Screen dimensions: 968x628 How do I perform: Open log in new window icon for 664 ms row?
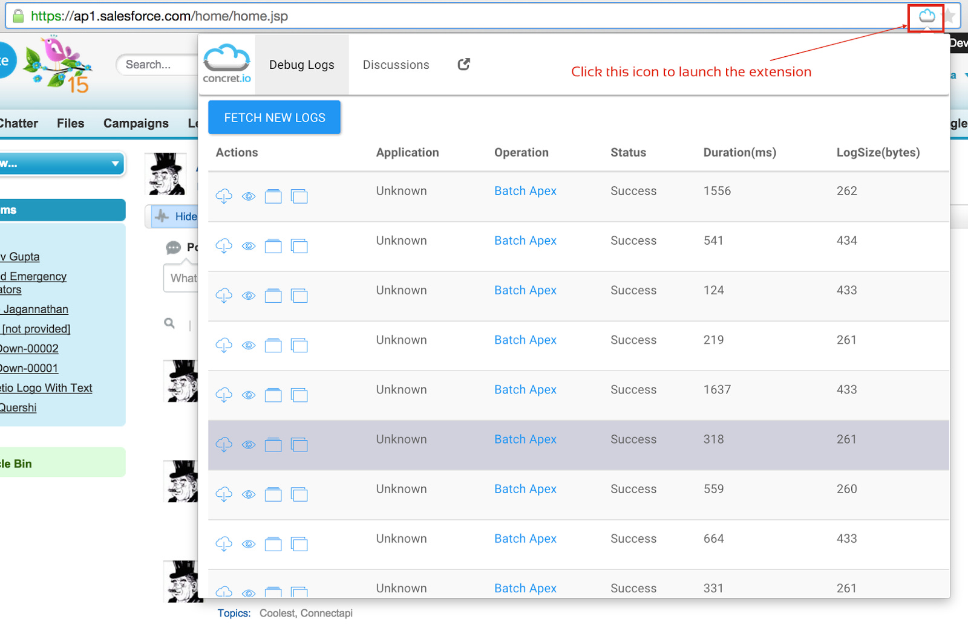[299, 544]
